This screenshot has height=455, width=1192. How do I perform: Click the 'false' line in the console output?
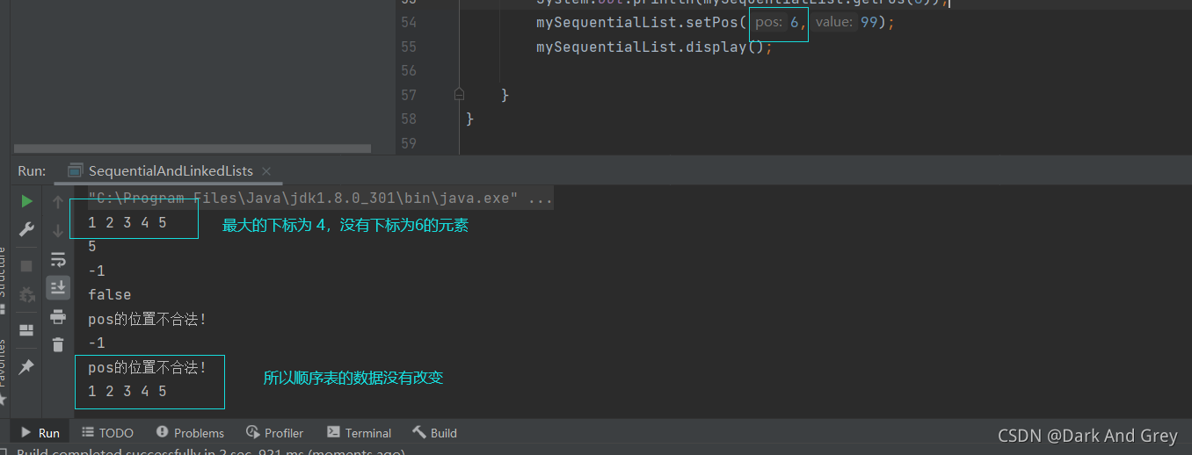(110, 295)
